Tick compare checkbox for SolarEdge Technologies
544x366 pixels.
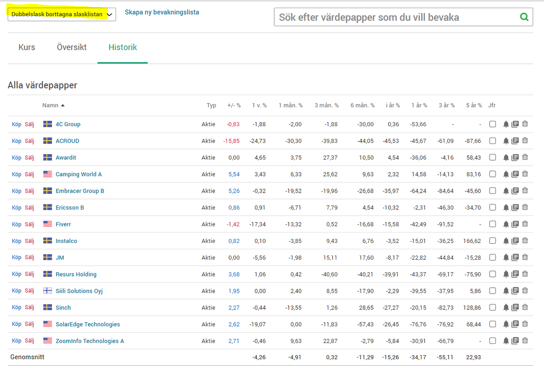click(492, 324)
